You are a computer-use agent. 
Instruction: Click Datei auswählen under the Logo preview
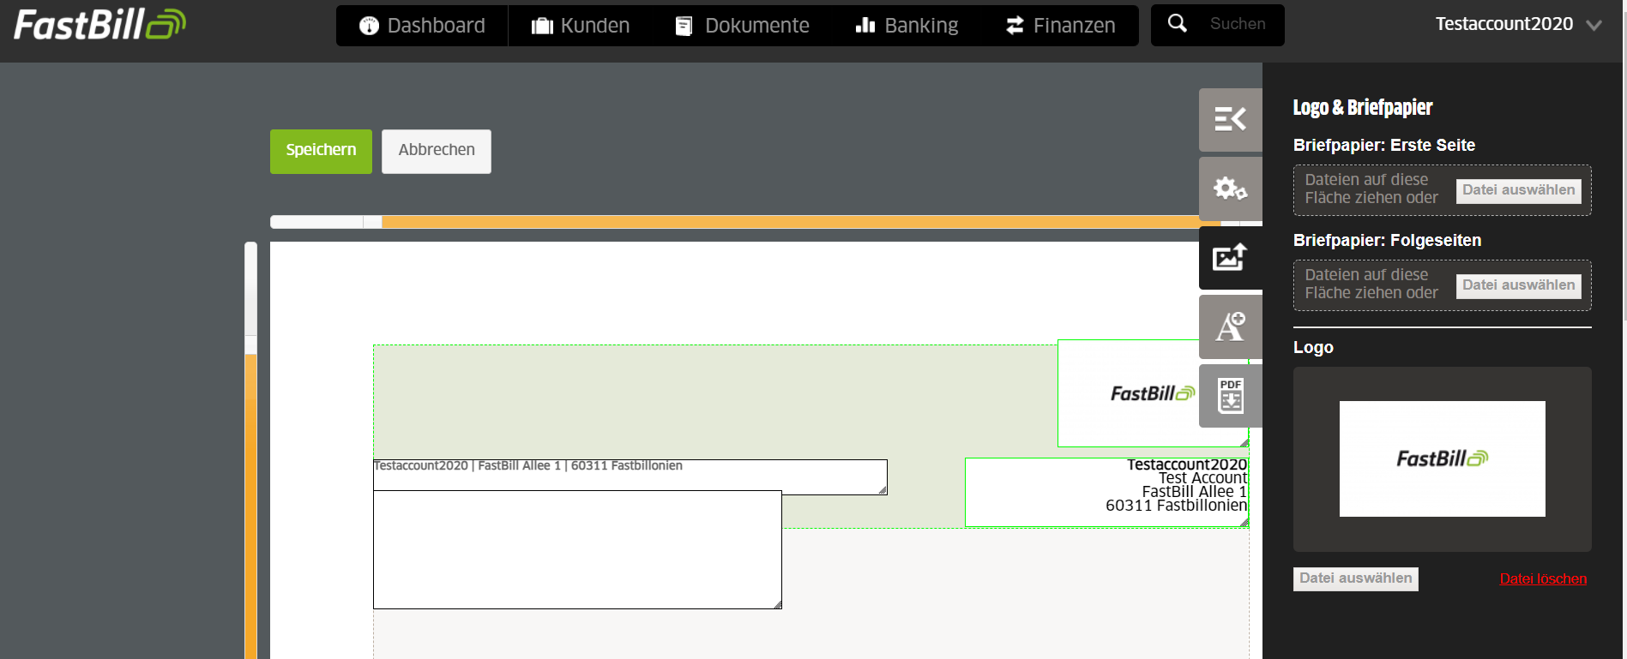point(1355,578)
